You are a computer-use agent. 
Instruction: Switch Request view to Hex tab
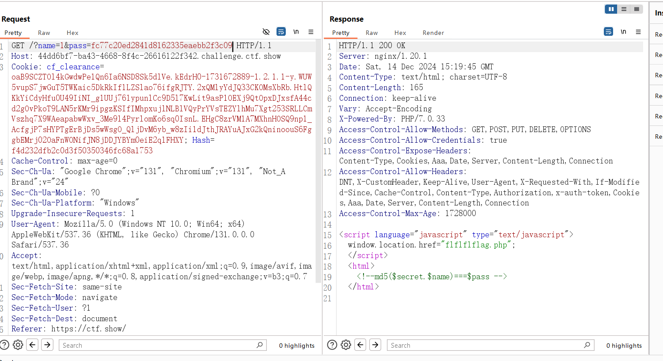click(x=72, y=33)
